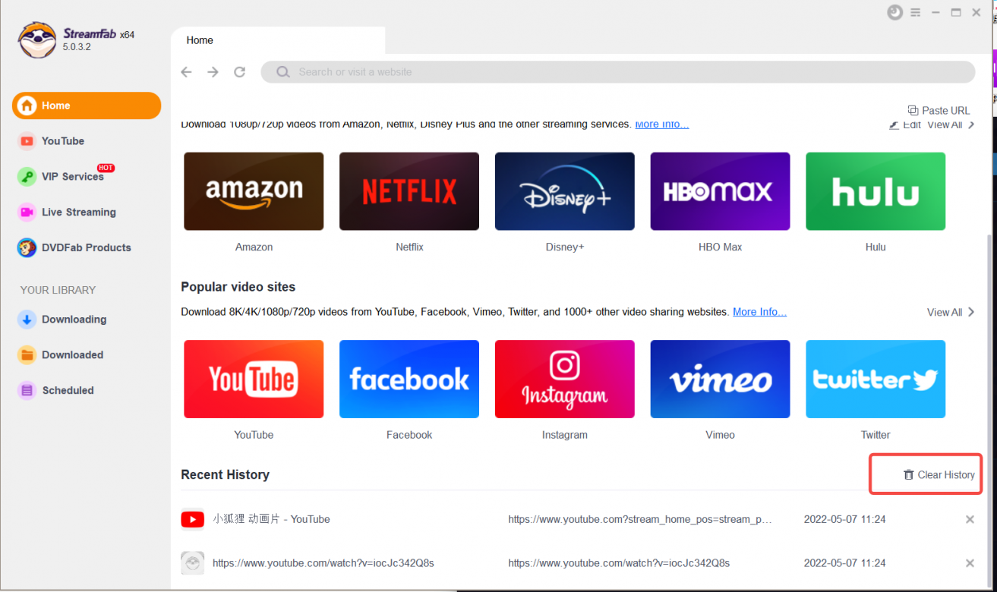Click Edit next to the VIP services View All
Screen dimensions: 997x592
[x=905, y=125]
